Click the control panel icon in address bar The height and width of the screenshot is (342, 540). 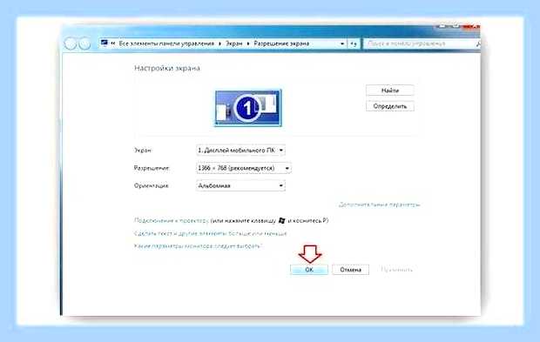coord(104,43)
